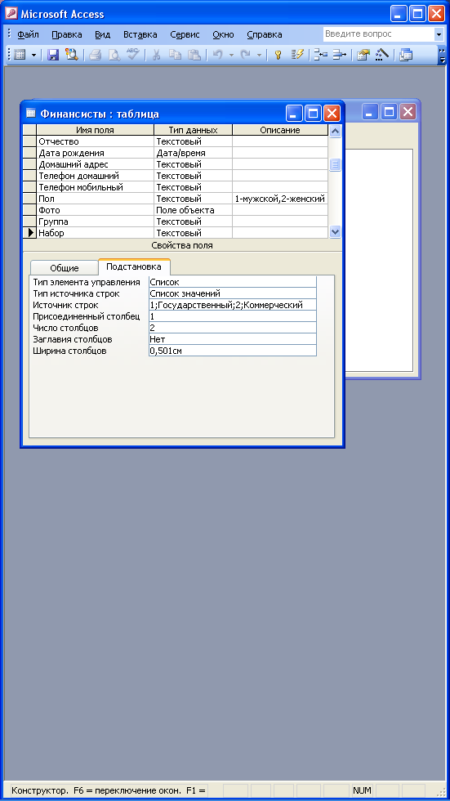Image resolution: width=450 pixels, height=801 pixels.
Task: Click the 'Имя поля' column header
Action: click(95, 130)
